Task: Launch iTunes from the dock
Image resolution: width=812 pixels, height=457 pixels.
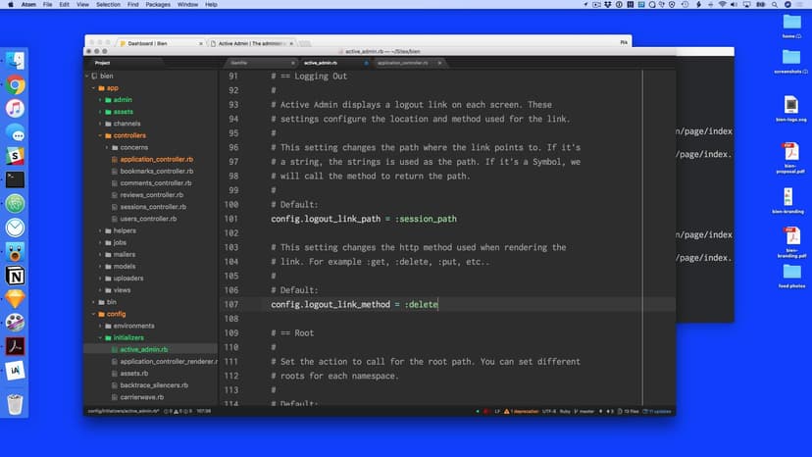Action: (x=16, y=108)
